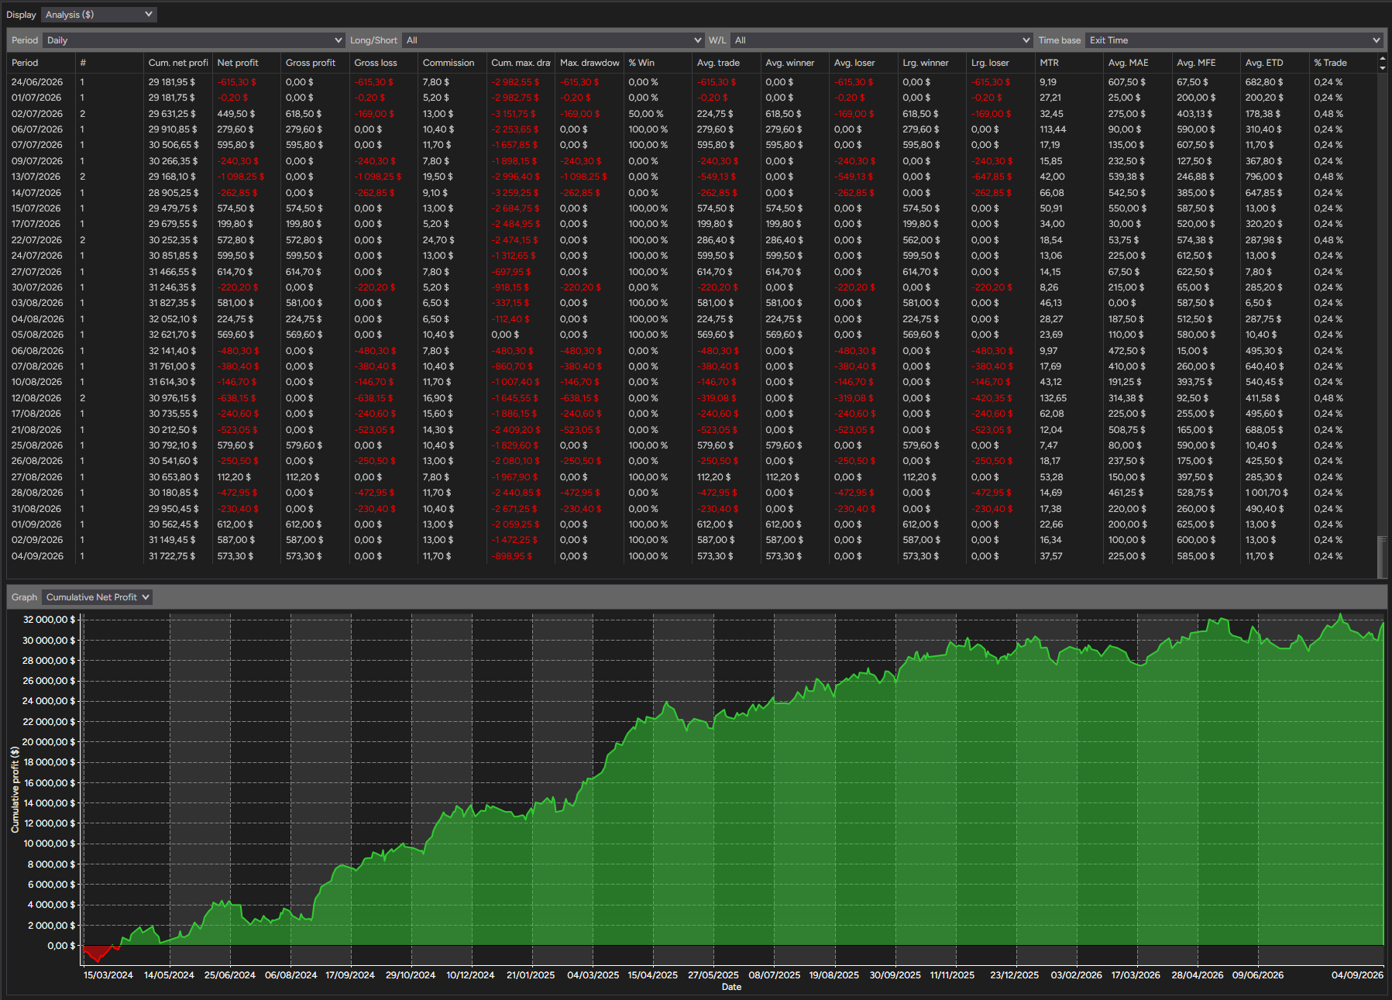Select the 13/07/2026 period row
The width and height of the screenshot is (1392, 1000).
point(693,177)
